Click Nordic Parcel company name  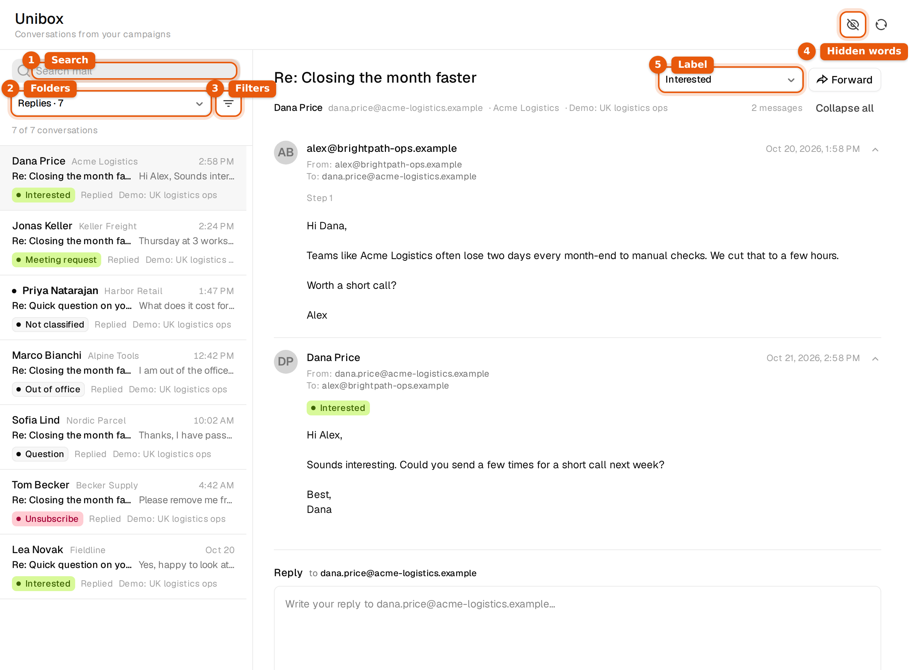click(96, 421)
